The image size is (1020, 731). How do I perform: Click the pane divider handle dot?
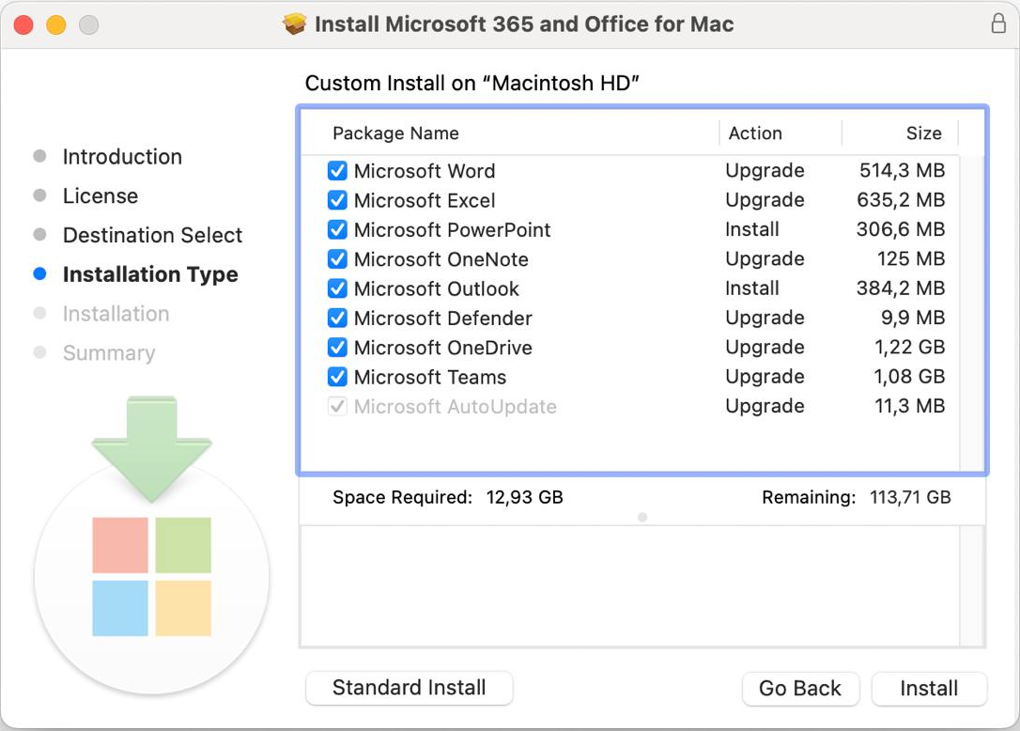(x=642, y=517)
